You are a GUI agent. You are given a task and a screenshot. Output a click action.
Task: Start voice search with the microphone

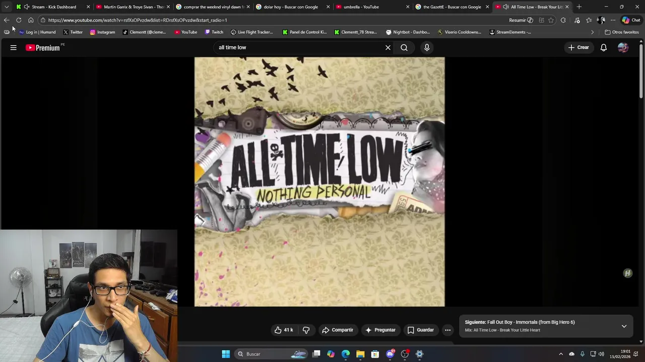click(x=427, y=48)
